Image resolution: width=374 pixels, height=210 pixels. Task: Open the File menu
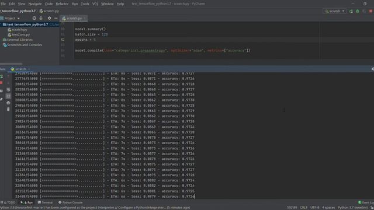(x=3, y=4)
